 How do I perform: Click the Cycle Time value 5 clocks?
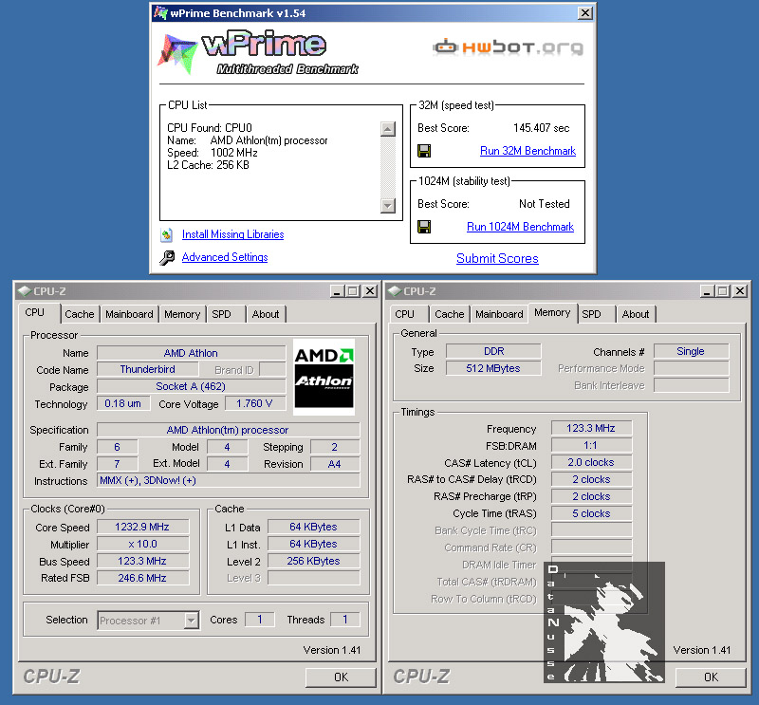pos(591,513)
